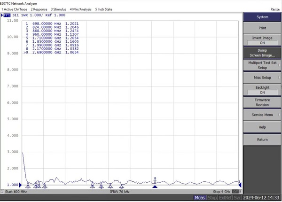Screen dimensions: 282x202
Task: Toggle the Backlight ON setting
Action: point(262,90)
